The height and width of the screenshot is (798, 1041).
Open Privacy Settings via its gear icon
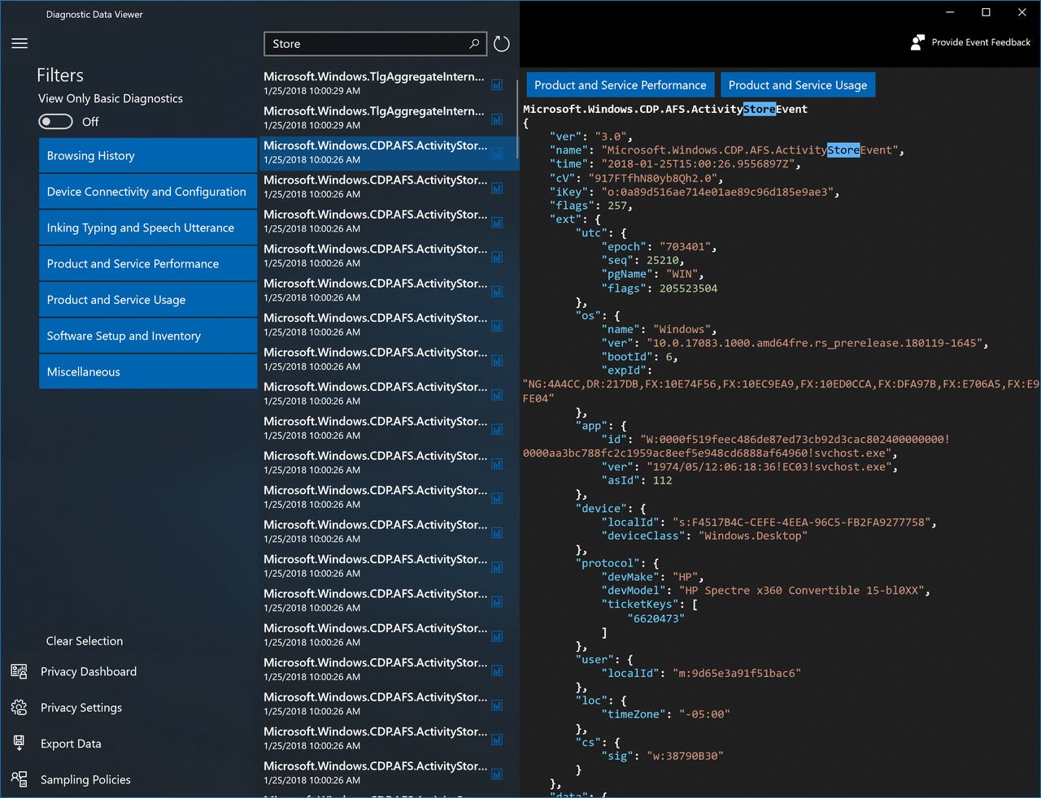tap(19, 707)
